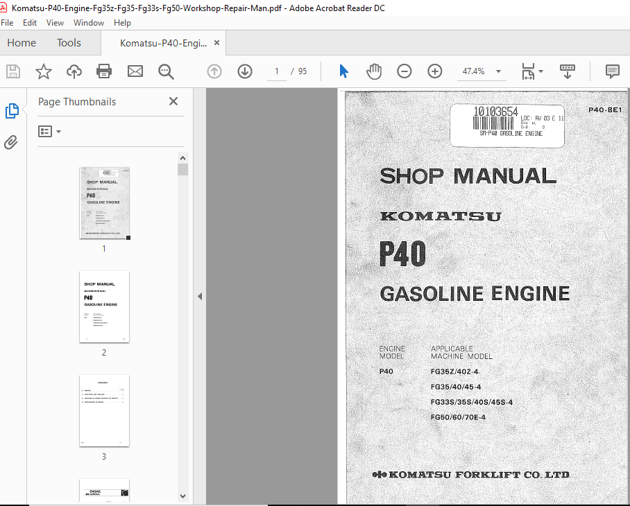This screenshot has width=630, height=506.
Task: Close the Page Thumbnails panel
Action: click(x=173, y=101)
